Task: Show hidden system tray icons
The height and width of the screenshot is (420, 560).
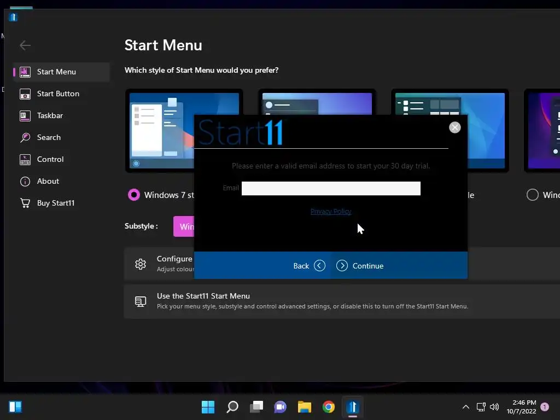Action: [x=466, y=407]
